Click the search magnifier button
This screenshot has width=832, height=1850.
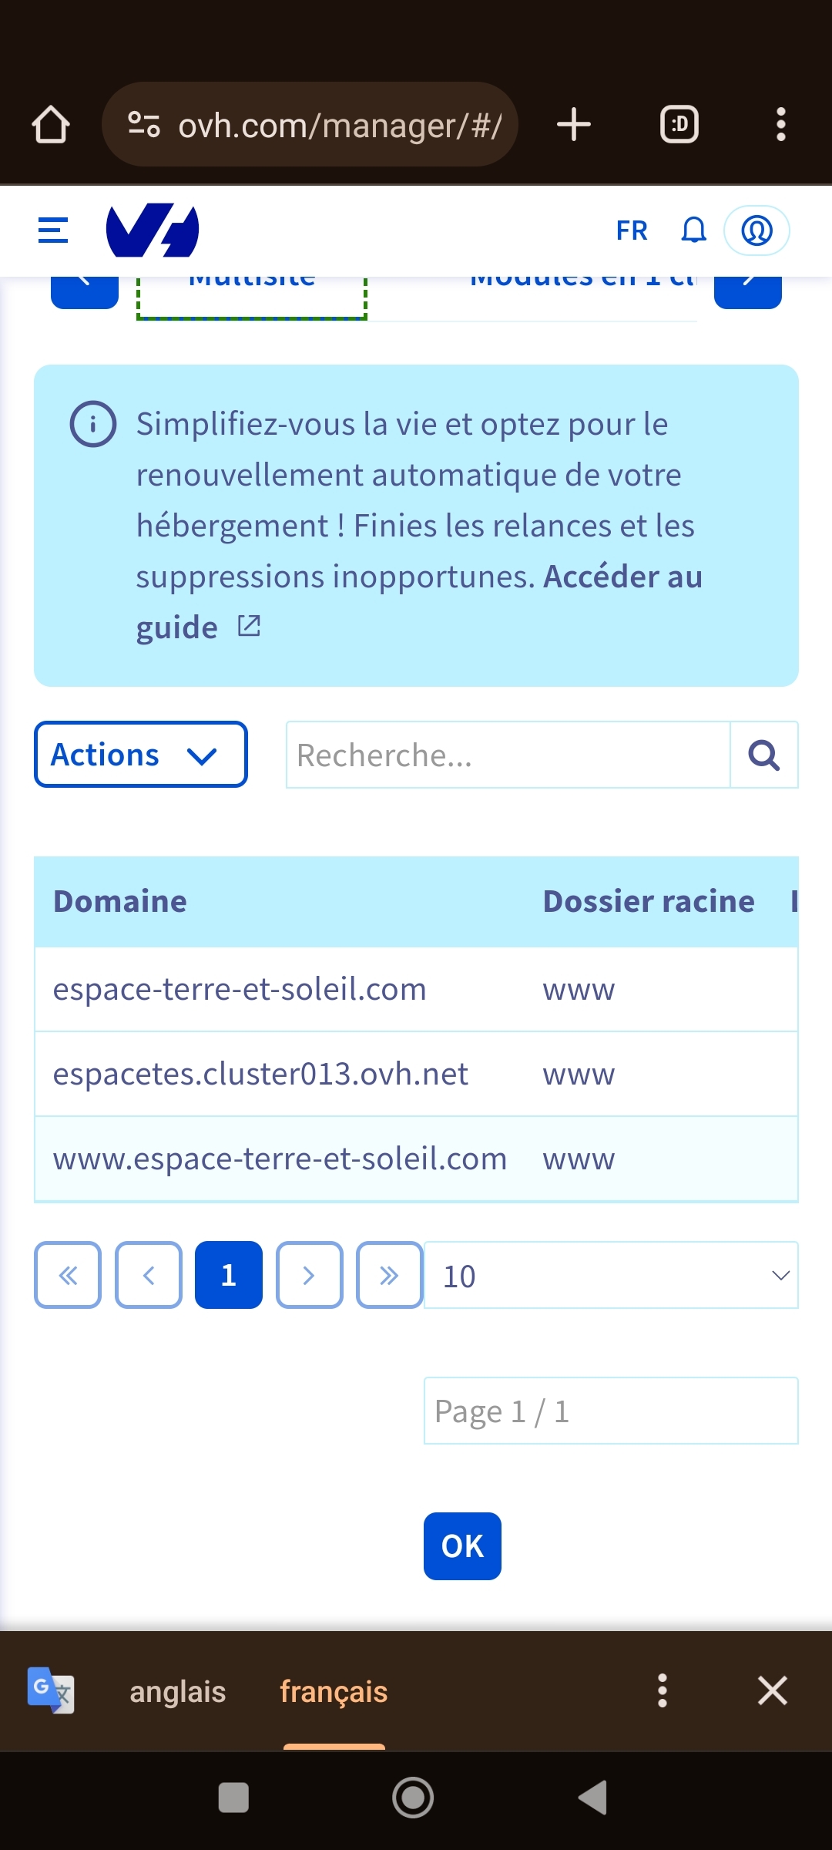pos(763,755)
